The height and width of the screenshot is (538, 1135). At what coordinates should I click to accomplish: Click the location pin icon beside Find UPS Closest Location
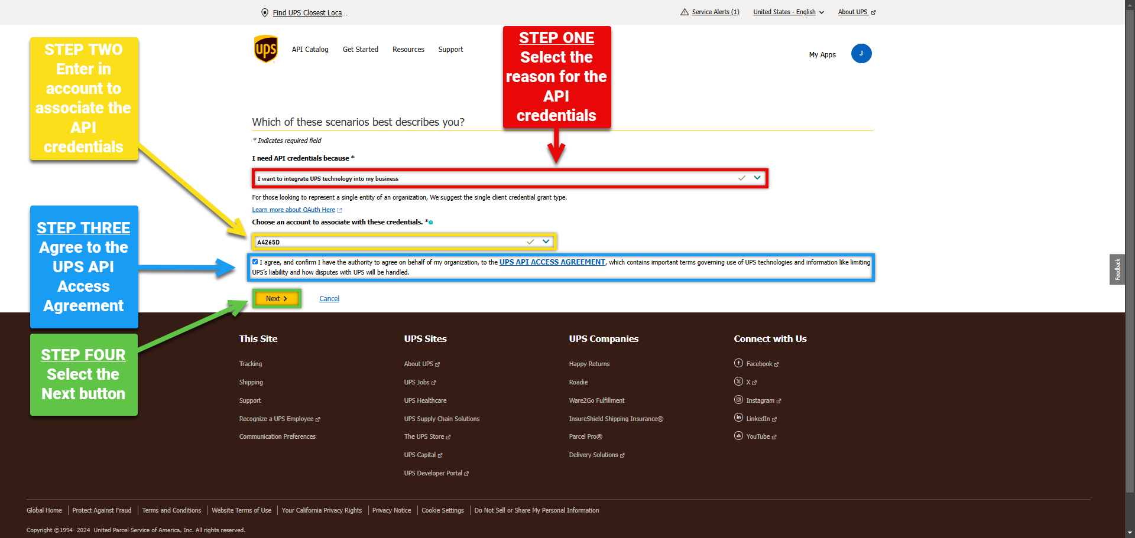[265, 12]
